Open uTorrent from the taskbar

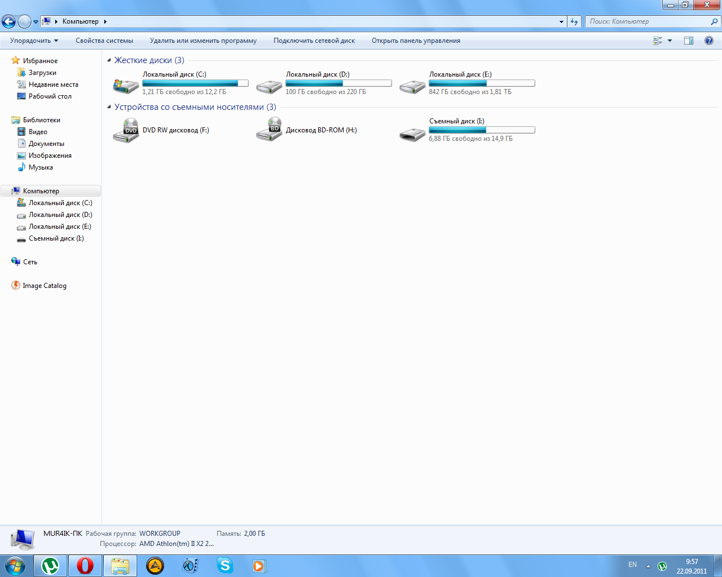[x=51, y=566]
